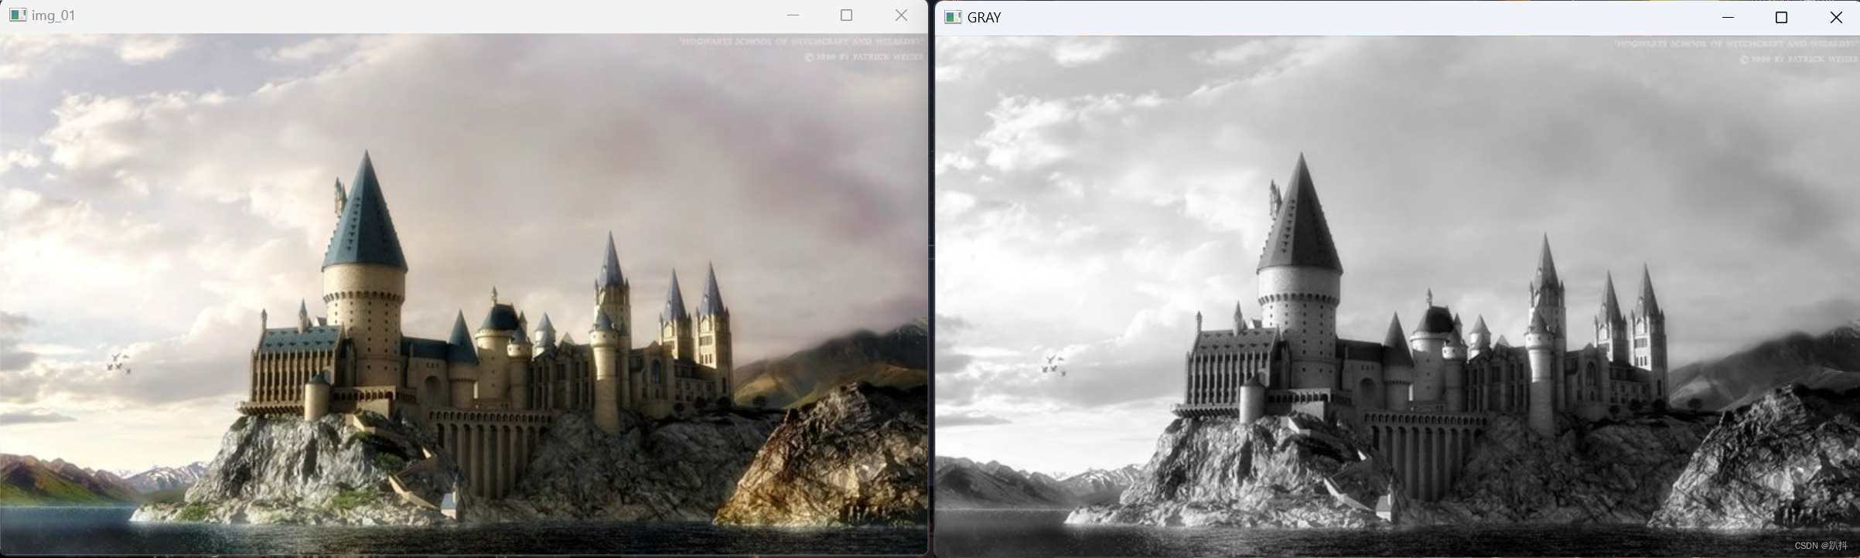This screenshot has width=1860, height=558.
Task: Close the GRAY window
Action: click(1836, 17)
